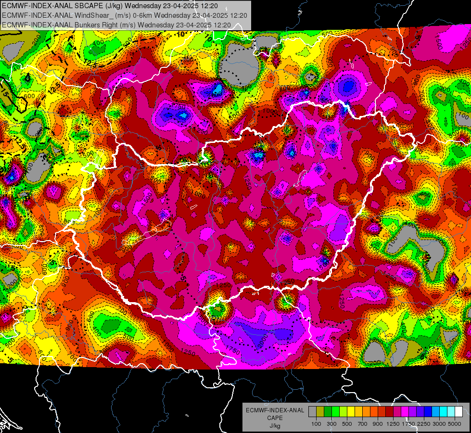
Task: Click the 100 tick label under the legend
Action: point(316,424)
